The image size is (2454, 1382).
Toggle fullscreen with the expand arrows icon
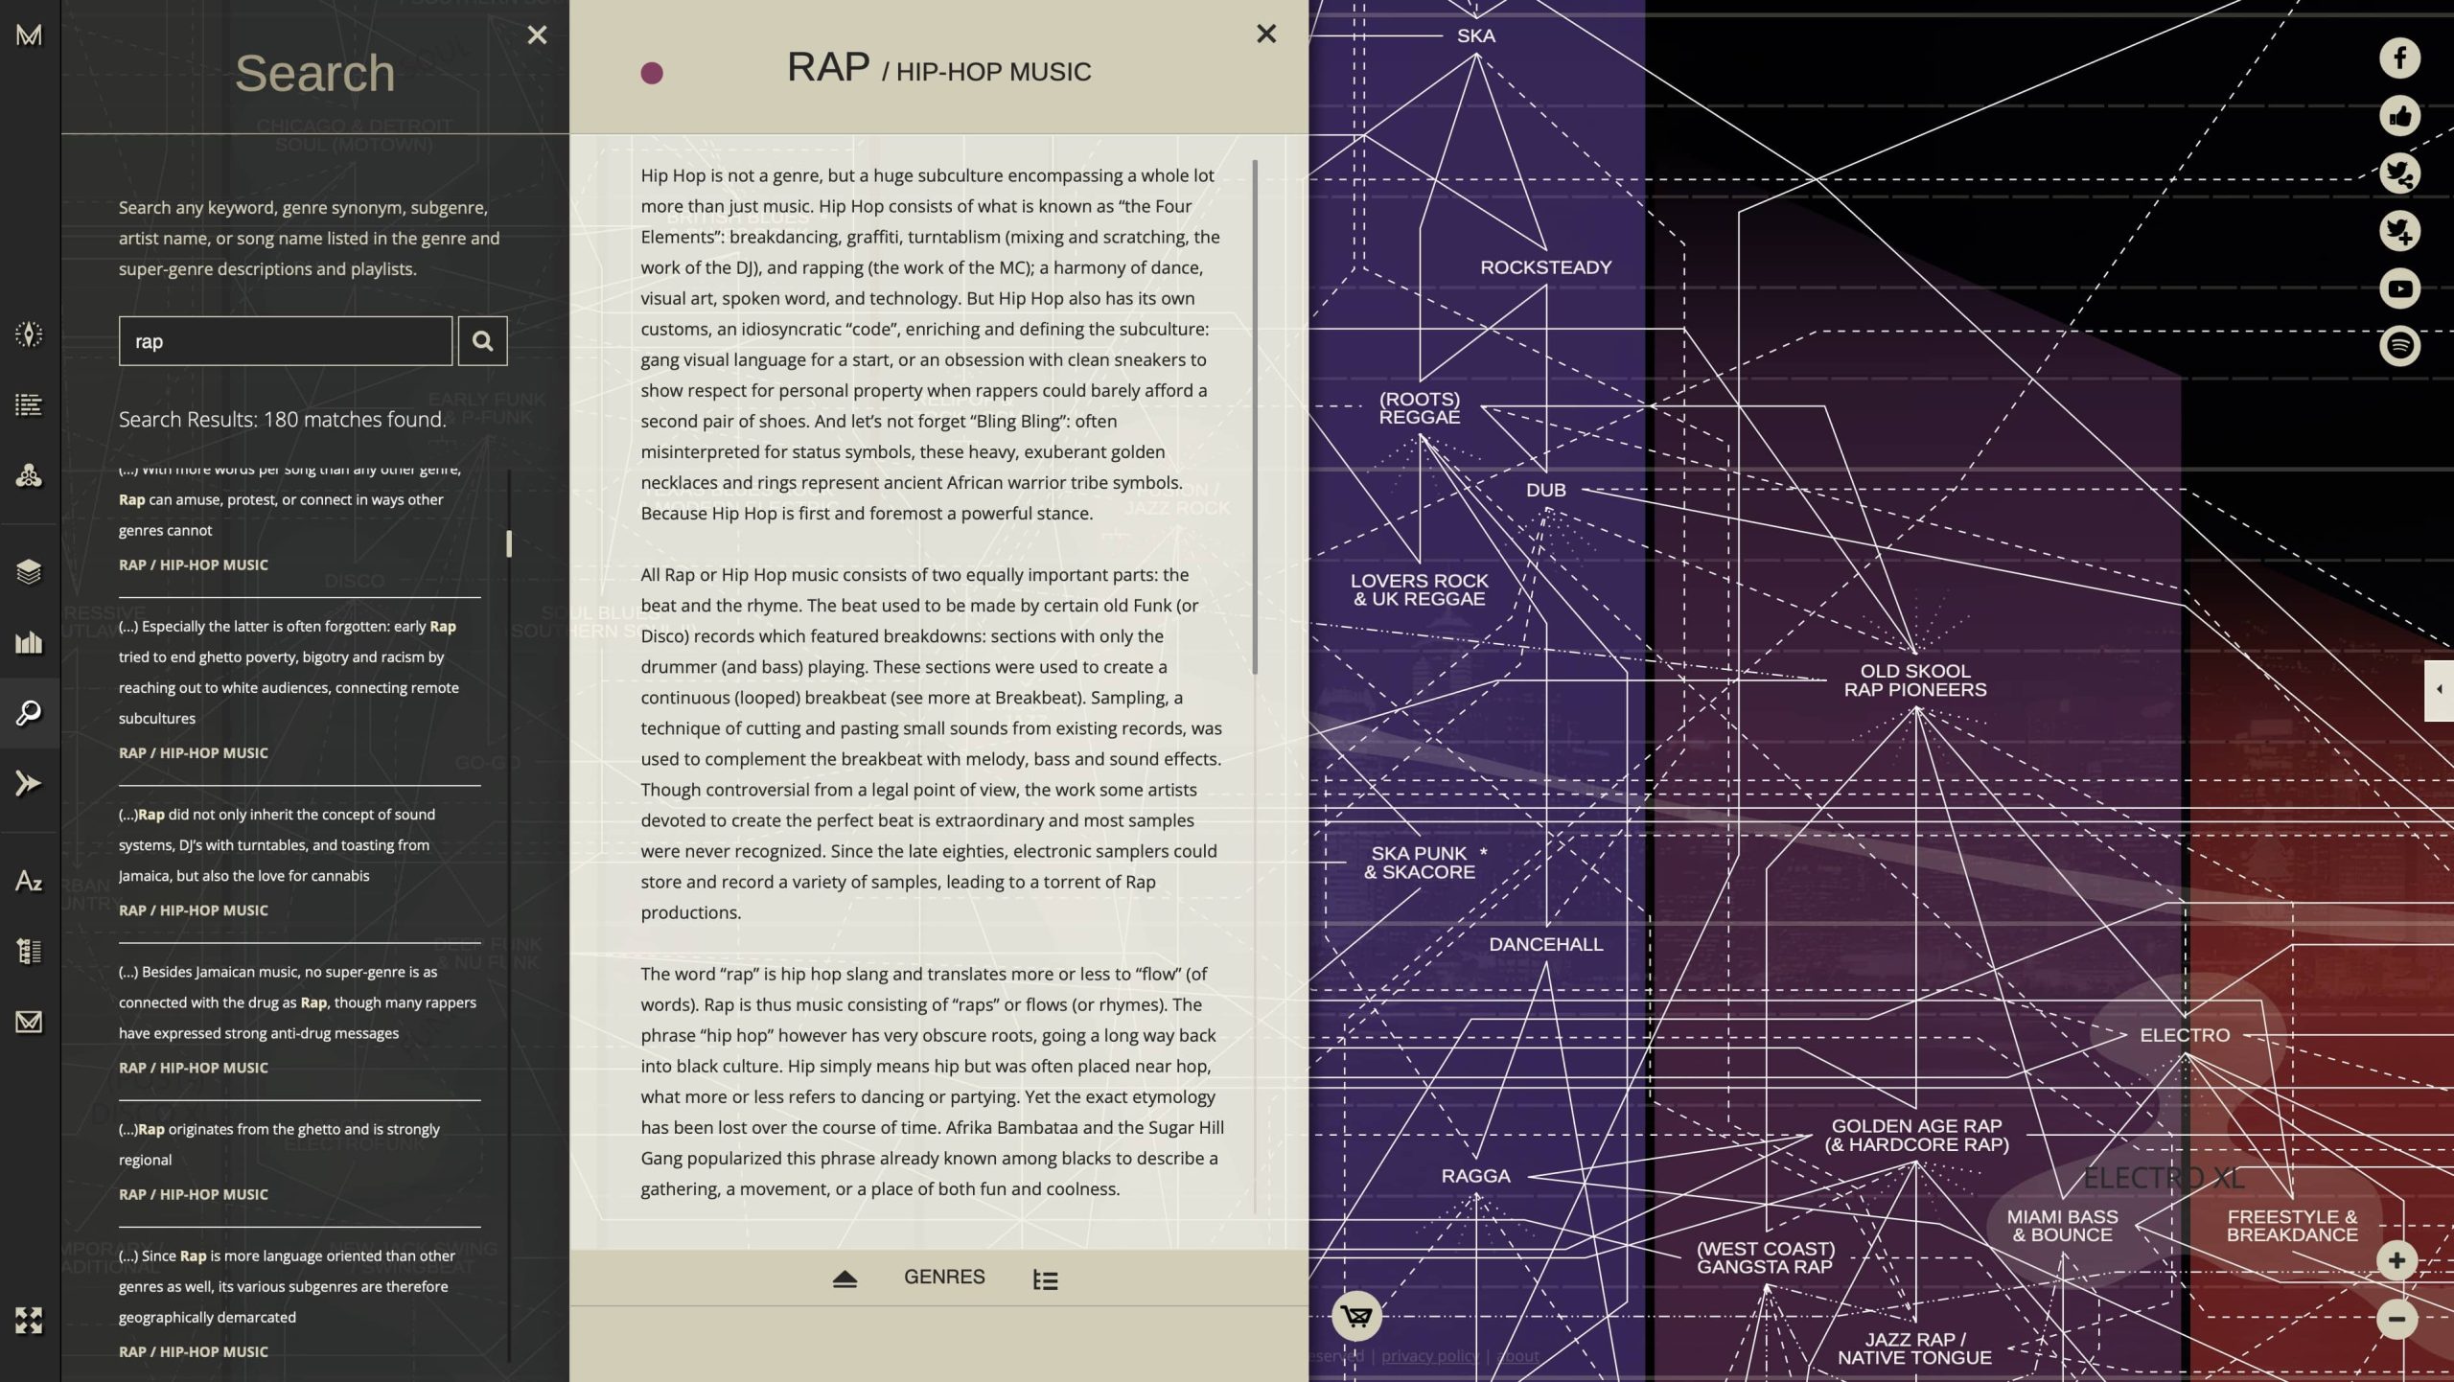[29, 1321]
